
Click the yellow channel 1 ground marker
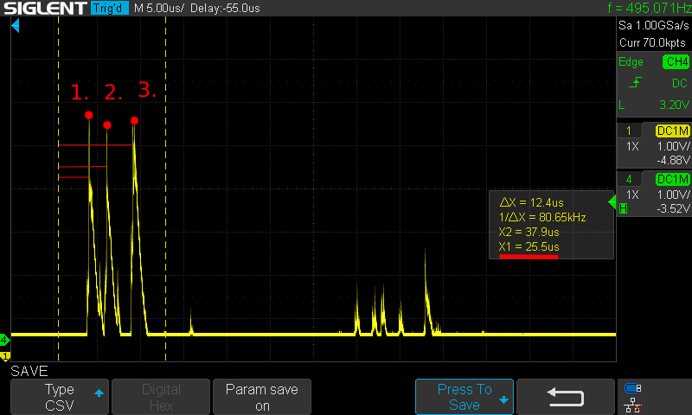(x=5, y=356)
